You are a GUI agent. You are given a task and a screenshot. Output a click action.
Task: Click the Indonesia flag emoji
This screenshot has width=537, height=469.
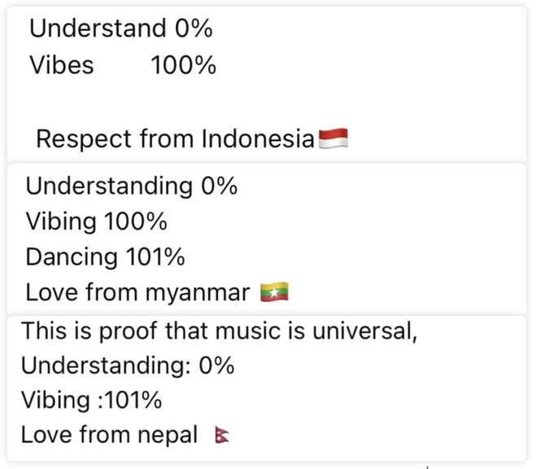333,138
